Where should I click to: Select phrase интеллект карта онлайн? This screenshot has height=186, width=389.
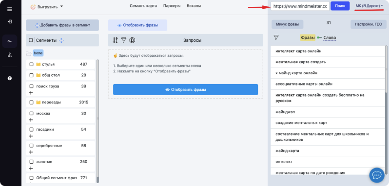pos(328,51)
